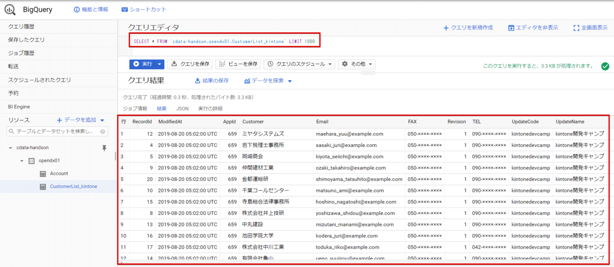Click plus icon for クエリを新規作成
Viewport: 614px width, 267px height.
pyautogui.click(x=446, y=28)
